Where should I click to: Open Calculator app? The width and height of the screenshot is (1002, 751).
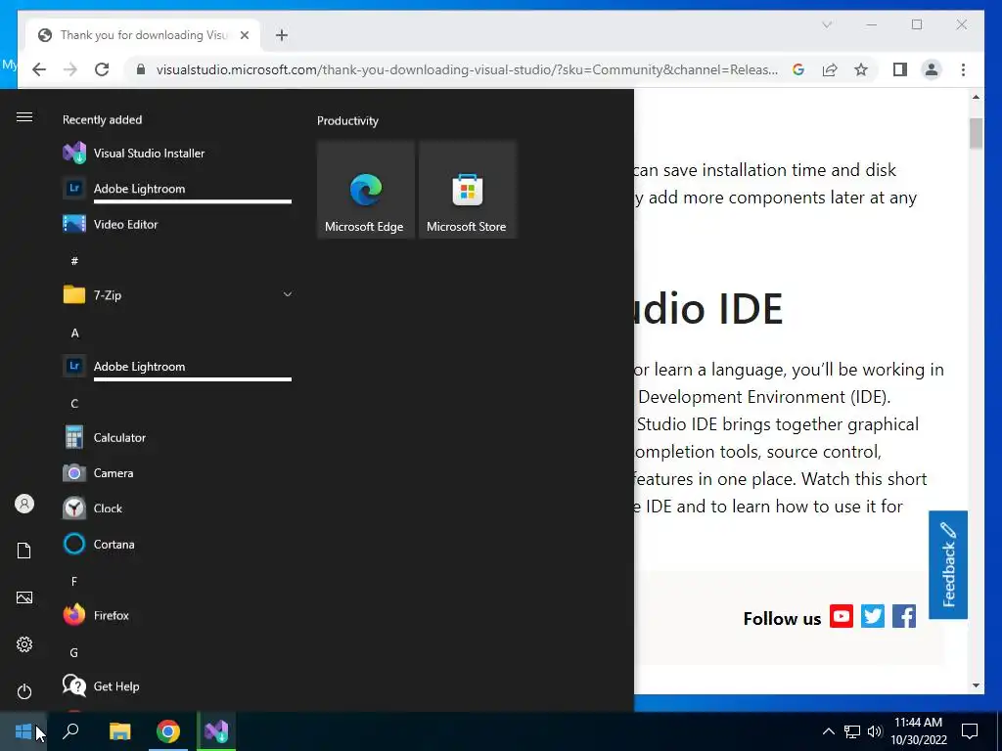coord(177,437)
